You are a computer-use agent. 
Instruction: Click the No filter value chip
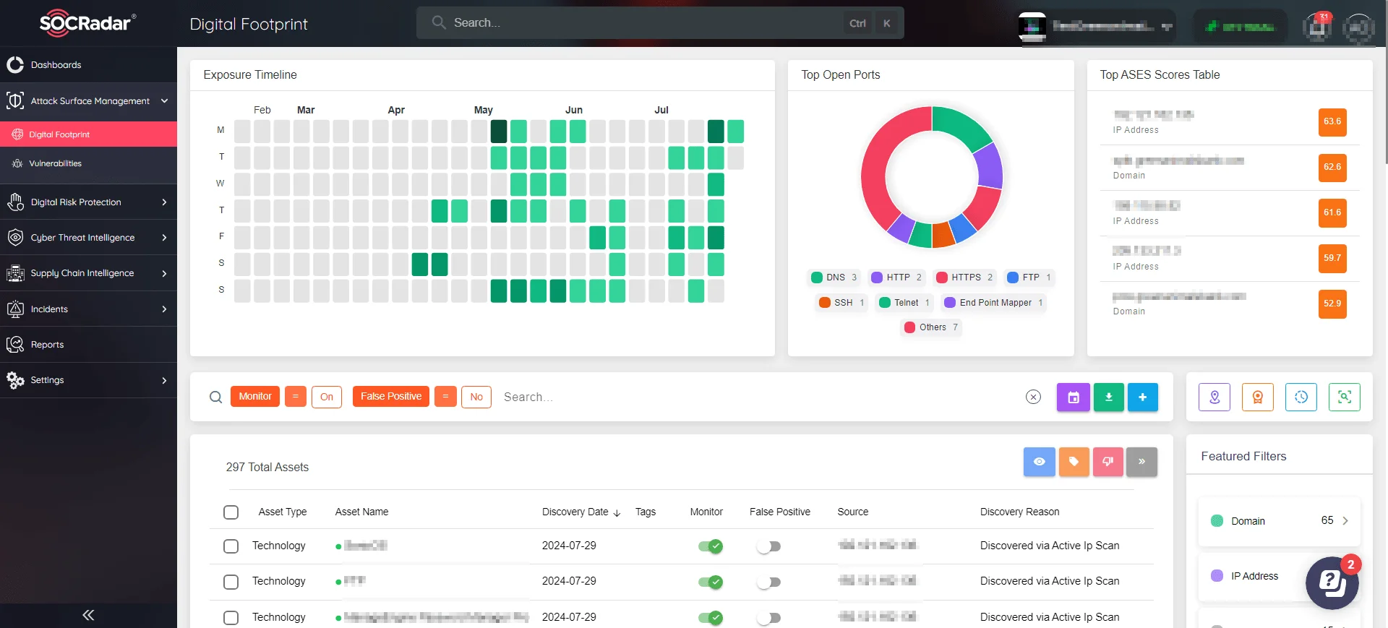pyautogui.click(x=476, y=397)
